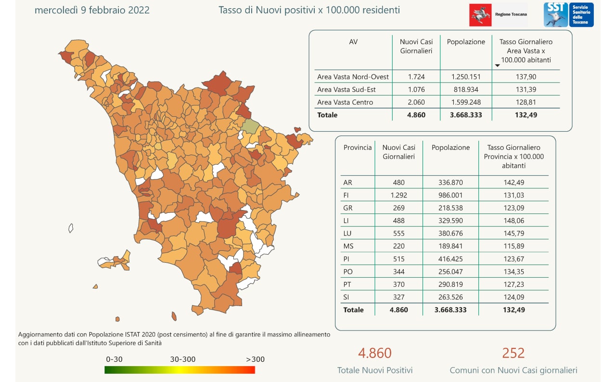Click the AV column header

click(x=353, y=42)
